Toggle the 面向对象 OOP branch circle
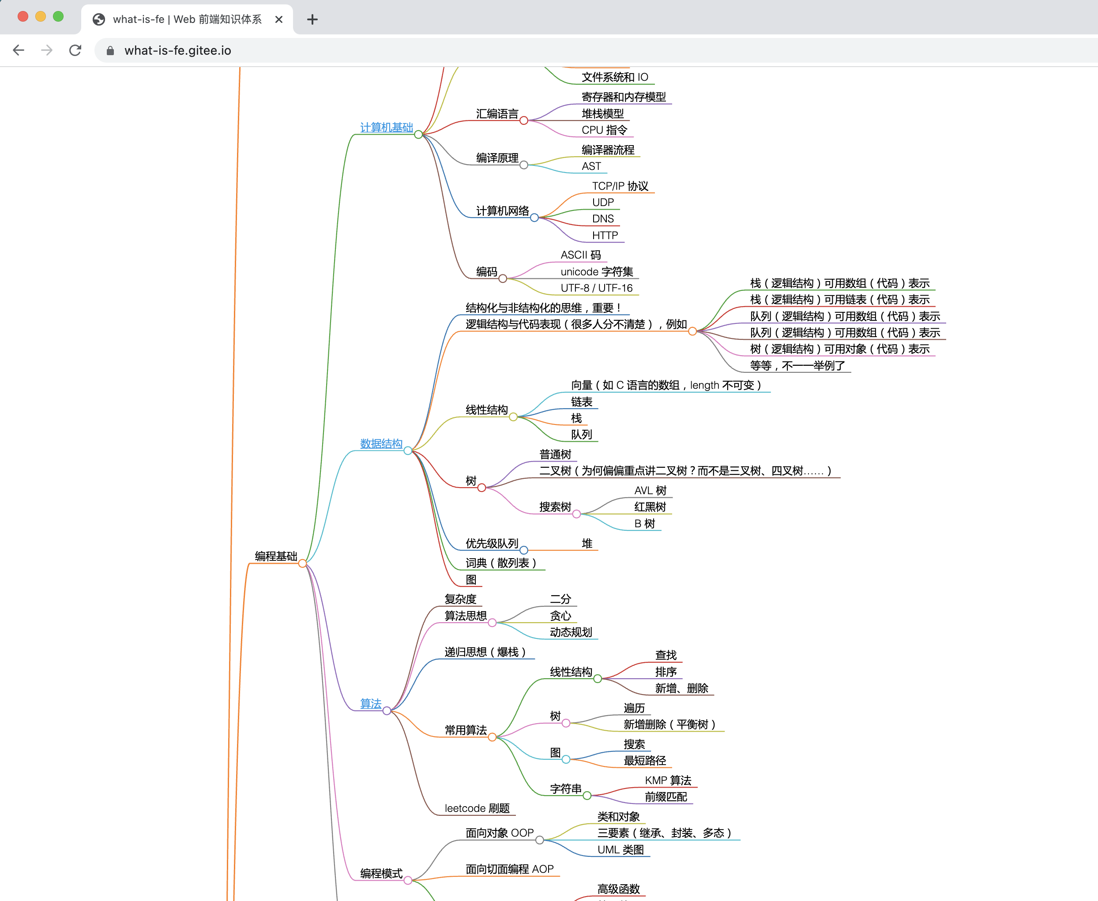 [539, 840]
